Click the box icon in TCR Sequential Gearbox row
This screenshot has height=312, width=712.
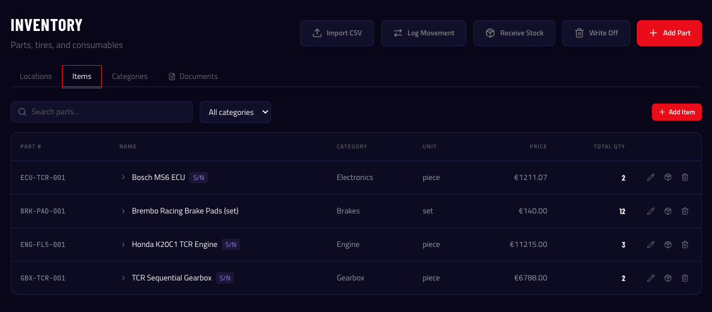point(668,278)
